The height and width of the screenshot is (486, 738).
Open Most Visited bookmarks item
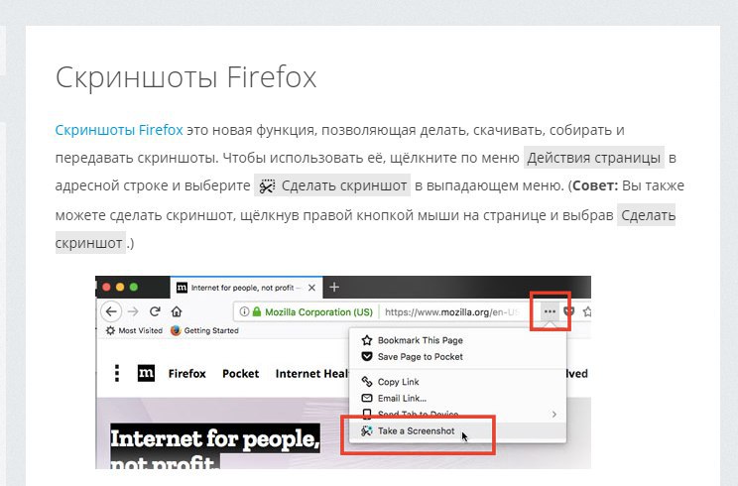coord(134,330)
